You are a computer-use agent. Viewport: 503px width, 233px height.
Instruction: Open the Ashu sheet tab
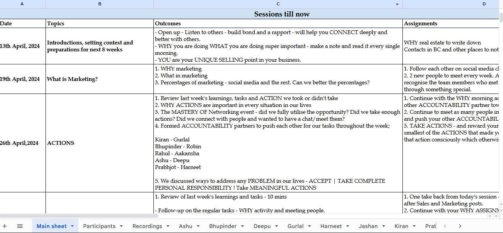click(x=186, y=226)
